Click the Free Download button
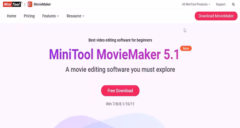The image size is (240, 128). tap(120, 91)
